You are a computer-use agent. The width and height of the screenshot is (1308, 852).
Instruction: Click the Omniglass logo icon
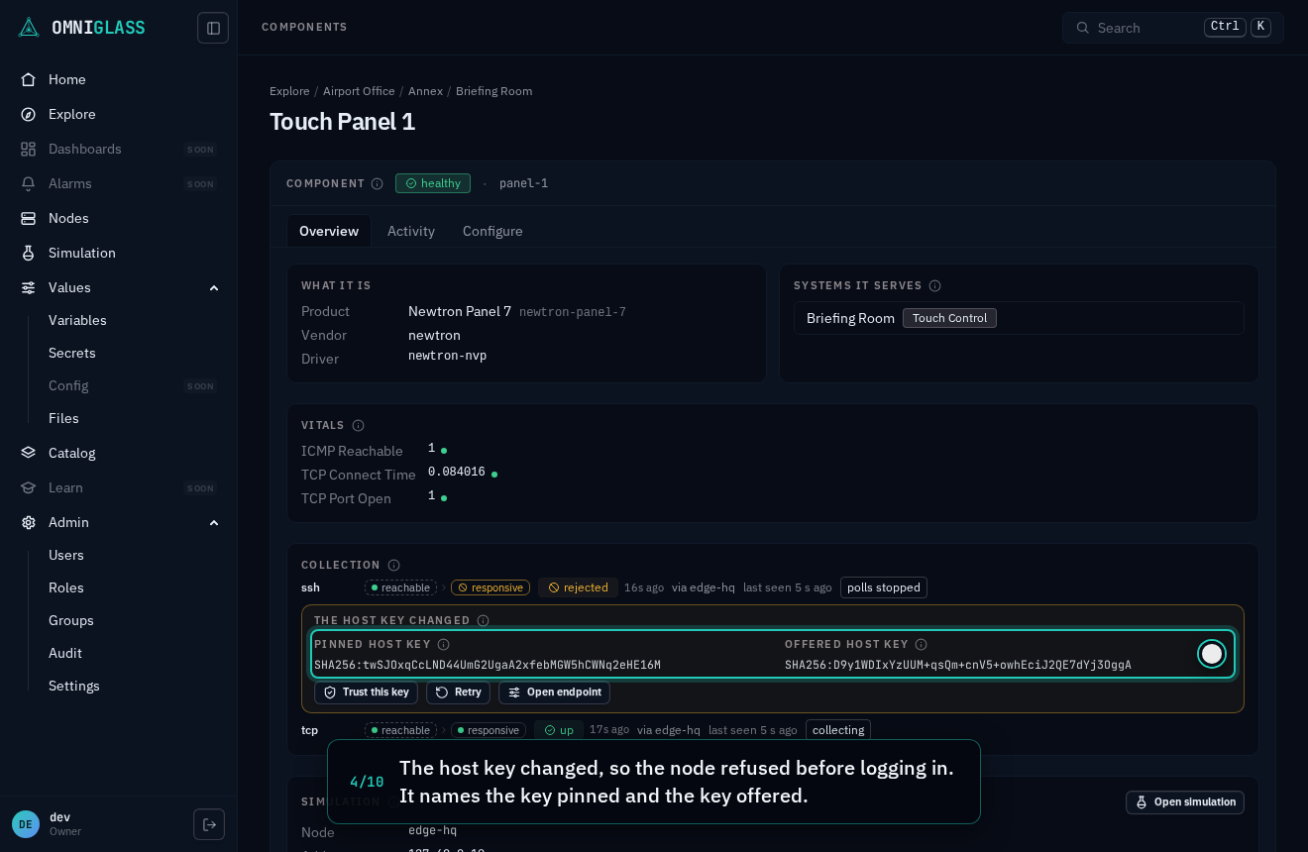[x=29, y=28]
